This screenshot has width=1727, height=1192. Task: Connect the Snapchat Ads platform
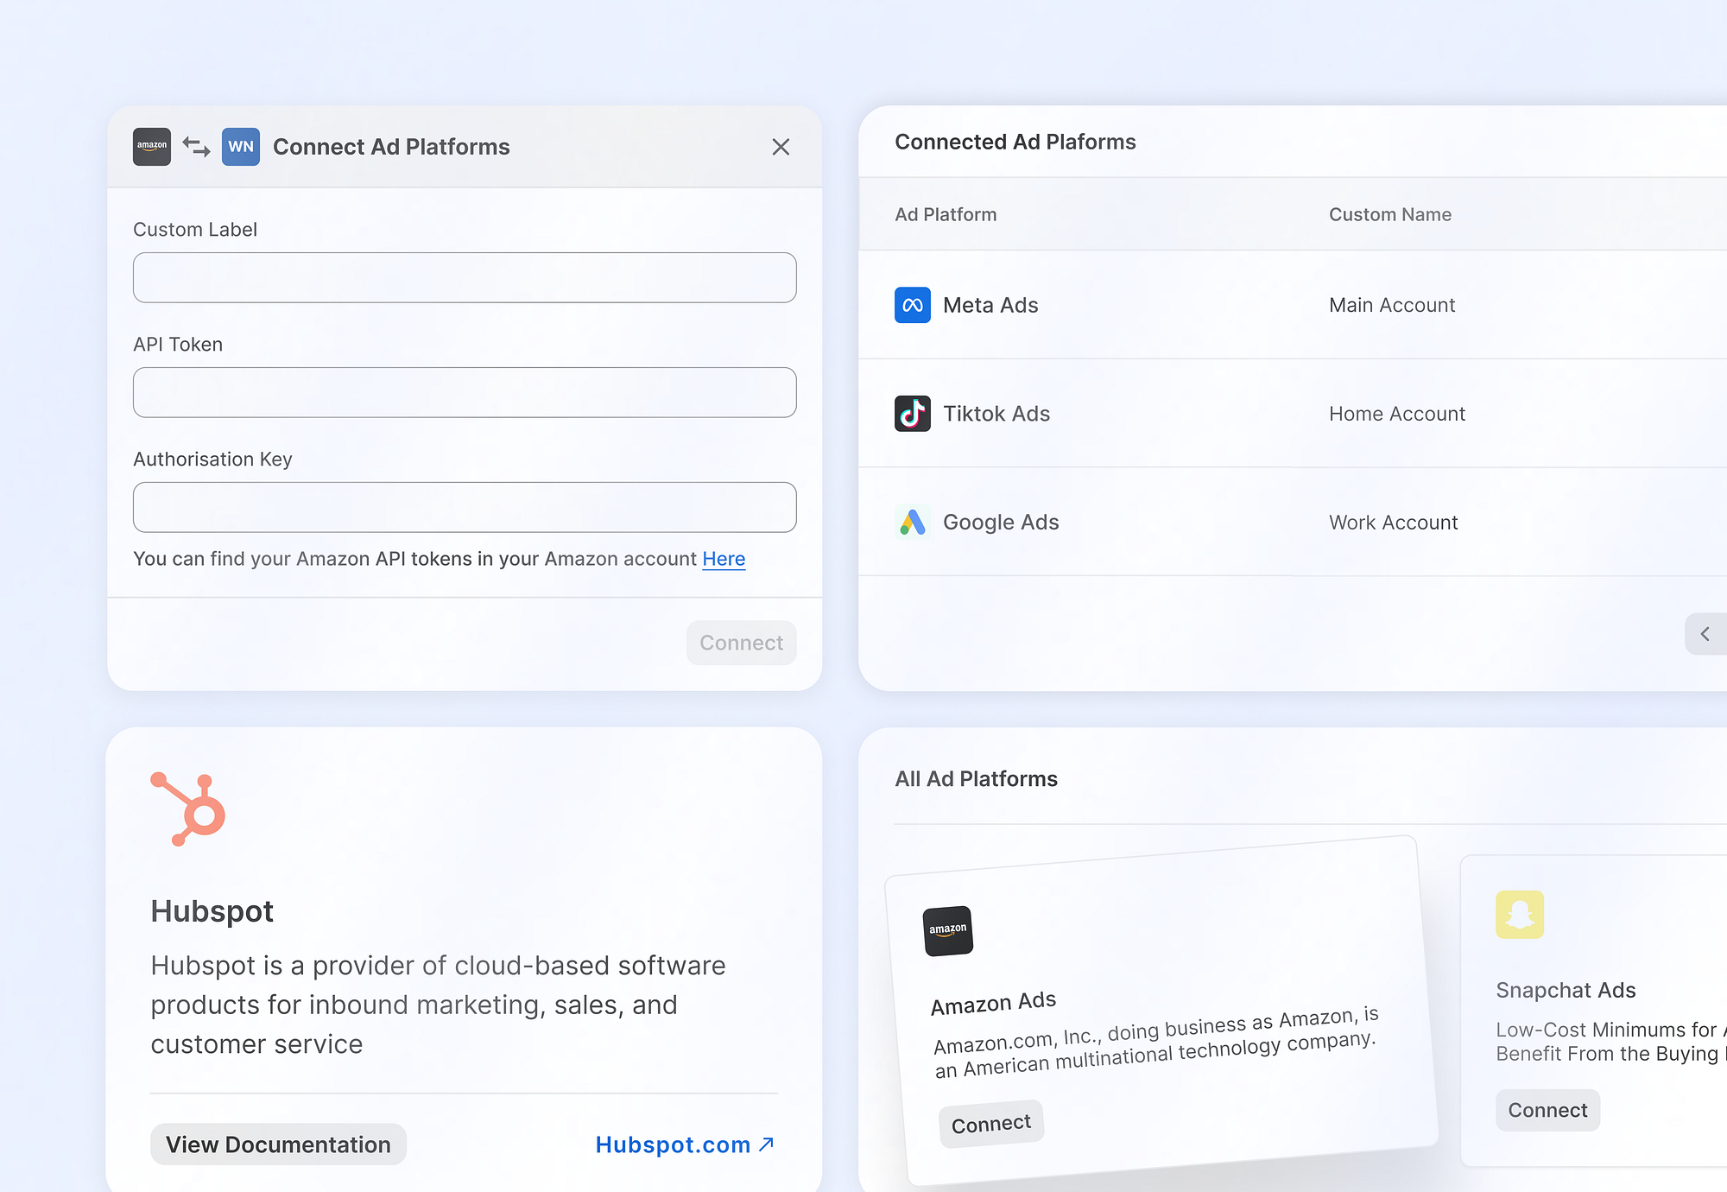(x=1547, y=1110)
